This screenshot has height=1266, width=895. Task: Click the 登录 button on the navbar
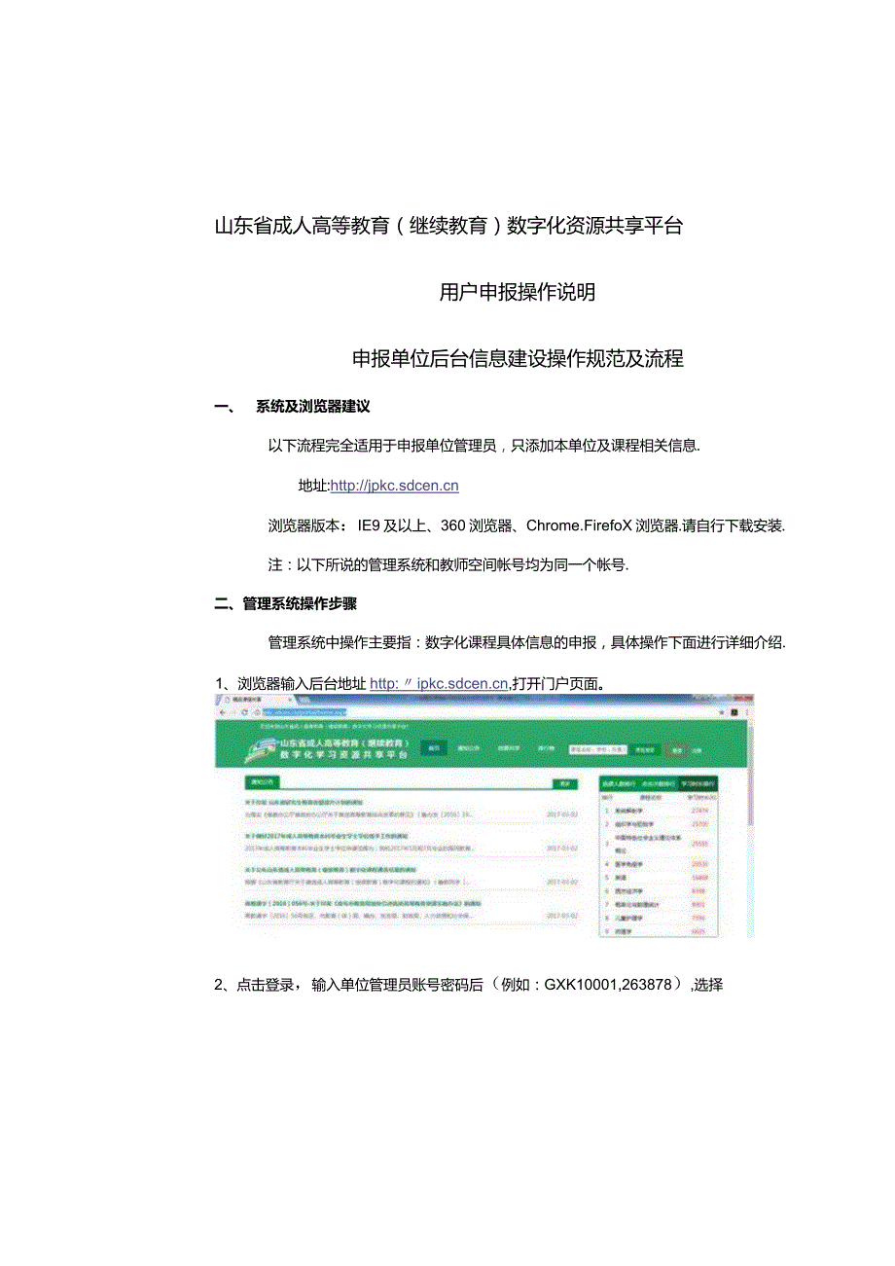point(678,748)
